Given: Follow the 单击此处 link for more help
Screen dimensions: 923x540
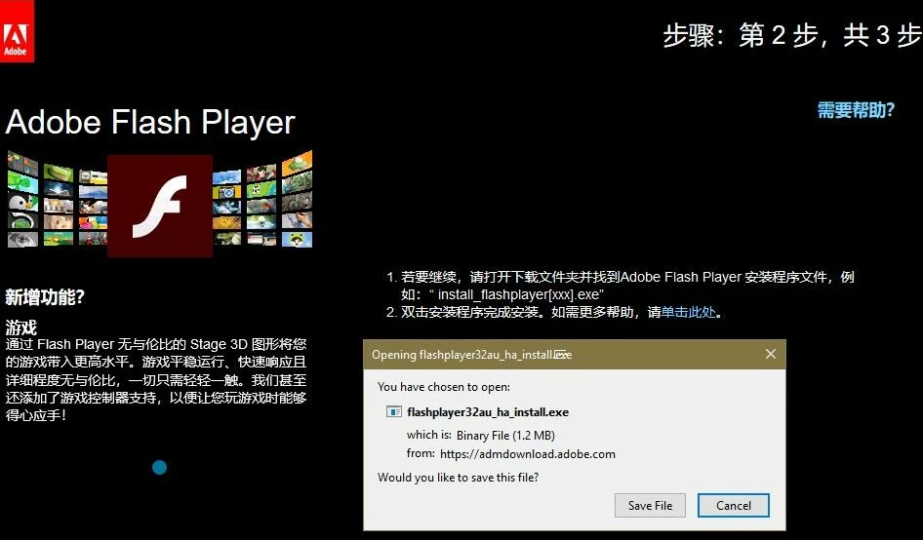Looking at the screenshot, I should (688, 312).
